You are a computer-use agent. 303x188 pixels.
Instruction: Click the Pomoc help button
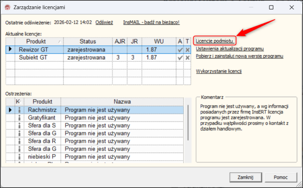point(281,177)
